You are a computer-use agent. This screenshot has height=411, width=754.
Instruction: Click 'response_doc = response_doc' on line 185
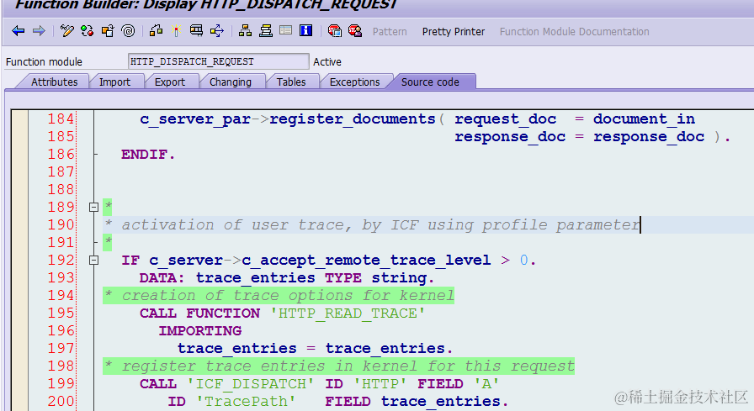(580, 137)
